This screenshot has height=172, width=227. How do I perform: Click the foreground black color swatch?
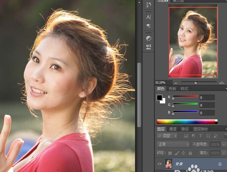159,98
